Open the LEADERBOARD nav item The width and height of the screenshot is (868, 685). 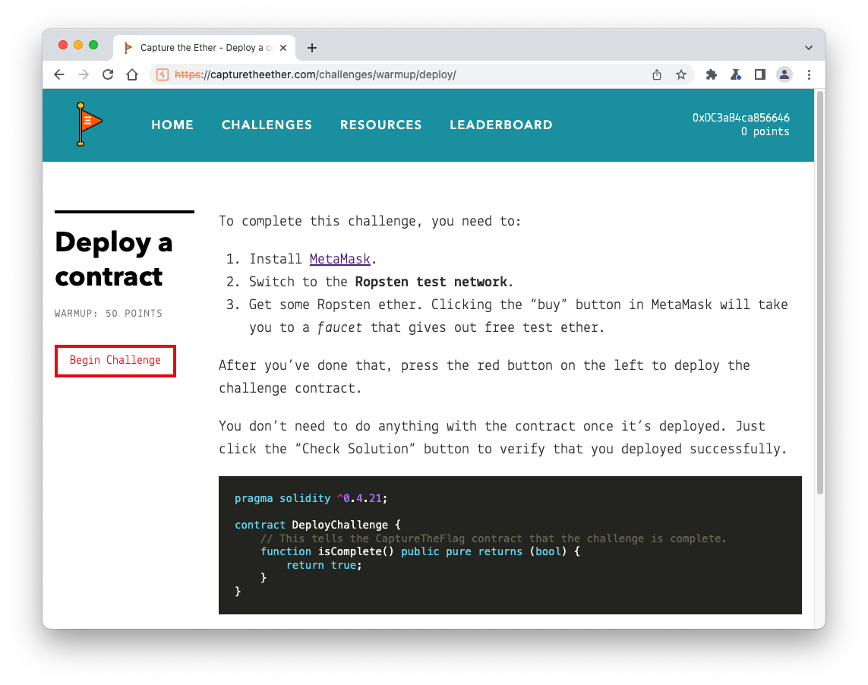pyautogui.click(x=501, y=125)
